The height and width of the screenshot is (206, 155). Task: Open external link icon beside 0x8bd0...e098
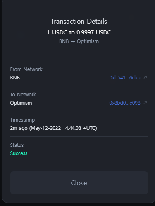145,103
